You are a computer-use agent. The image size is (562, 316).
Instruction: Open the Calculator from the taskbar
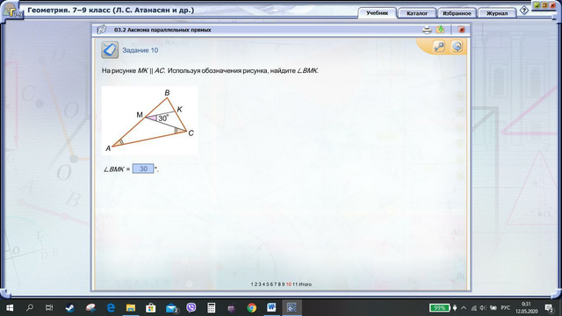tap(211, 307)
